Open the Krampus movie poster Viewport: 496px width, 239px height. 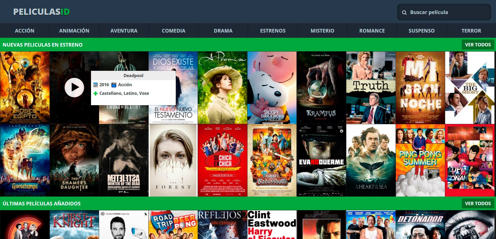[x=322, y=88]
